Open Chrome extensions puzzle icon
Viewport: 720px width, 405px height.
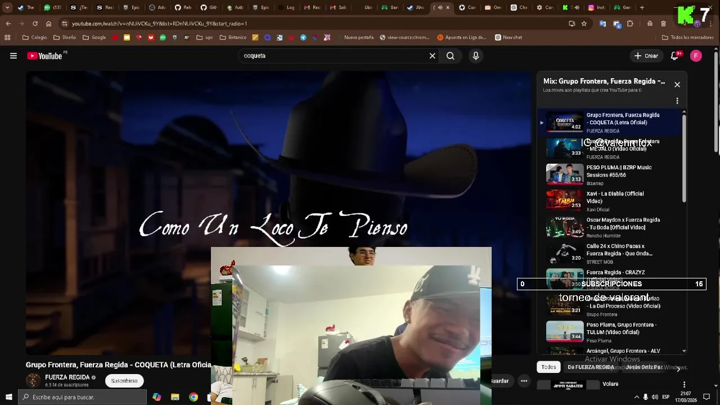point(630,24)
